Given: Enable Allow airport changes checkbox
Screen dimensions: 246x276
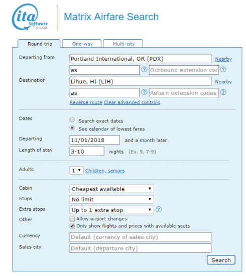Looking at the screenshot, I should [x=72, y=219].
